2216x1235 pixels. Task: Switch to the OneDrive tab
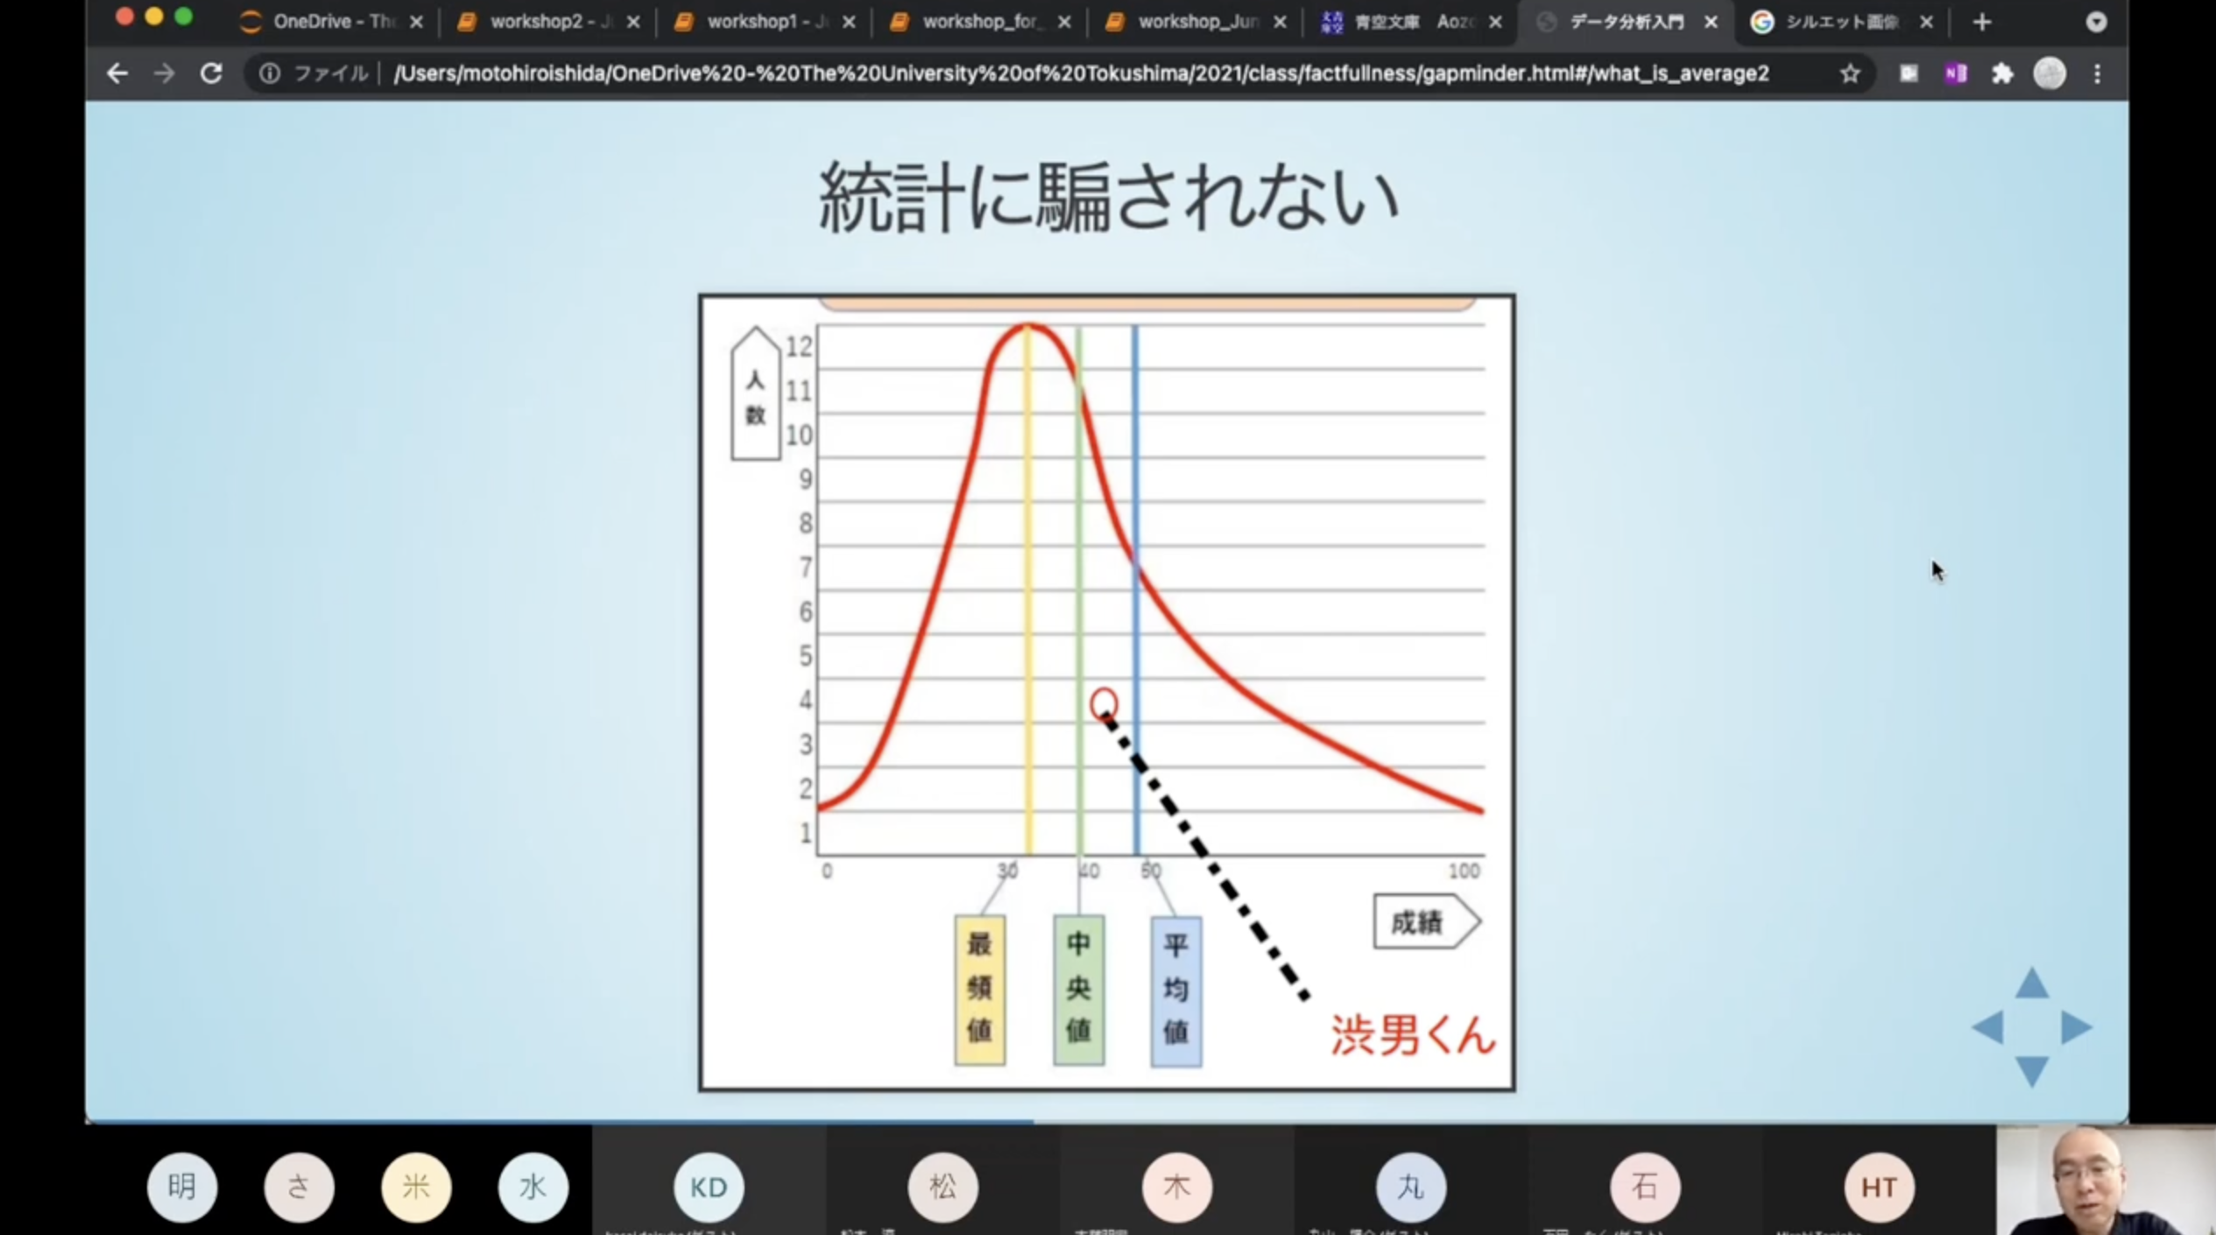click(x=331, y=22)
